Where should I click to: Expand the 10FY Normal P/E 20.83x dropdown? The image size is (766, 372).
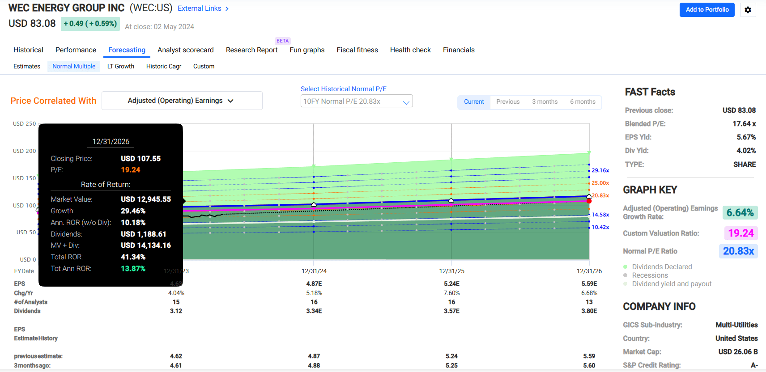pyautogui.click(x=356, y=101)
